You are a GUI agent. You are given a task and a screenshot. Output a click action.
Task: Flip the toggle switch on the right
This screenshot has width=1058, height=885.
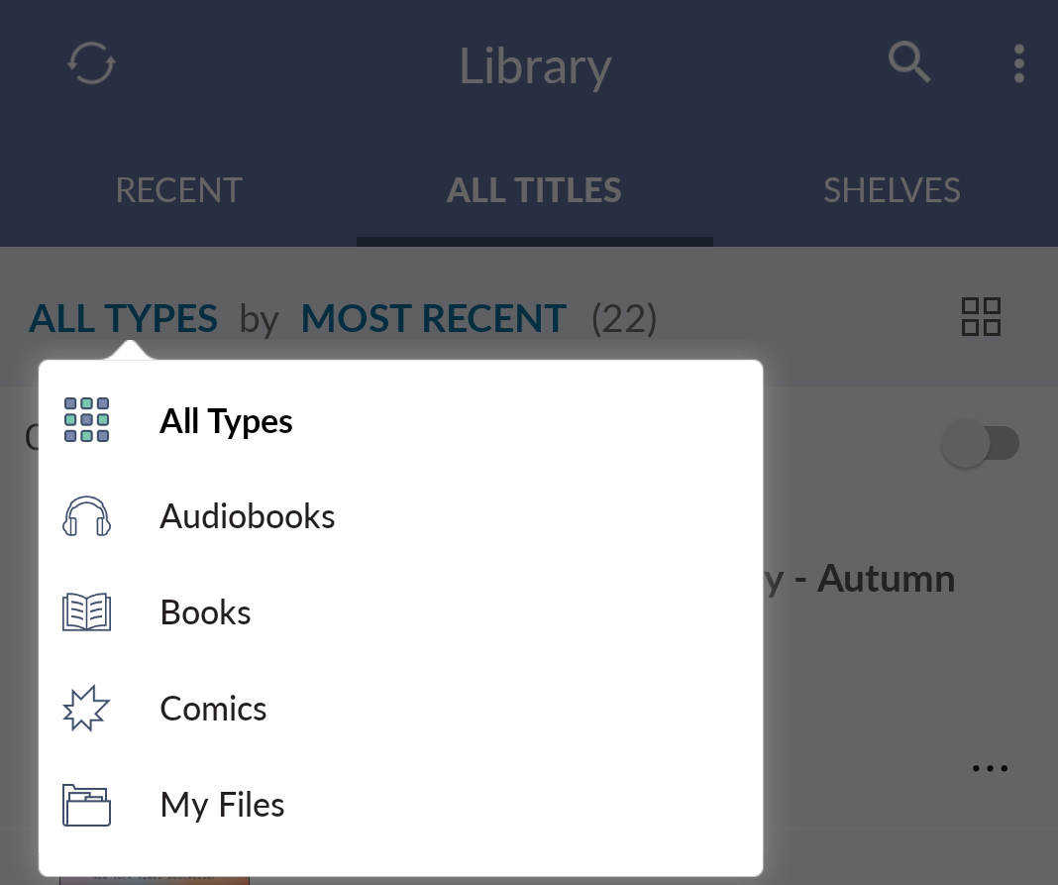pos(981,443)
